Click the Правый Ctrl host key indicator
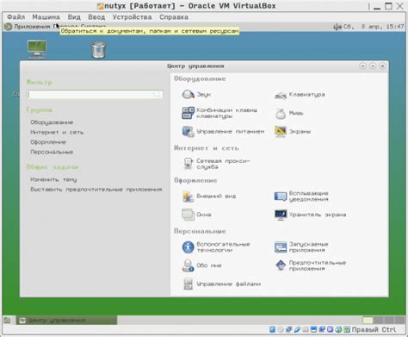The height and width of the screenshot is (337, 408). tap(374, 329)
